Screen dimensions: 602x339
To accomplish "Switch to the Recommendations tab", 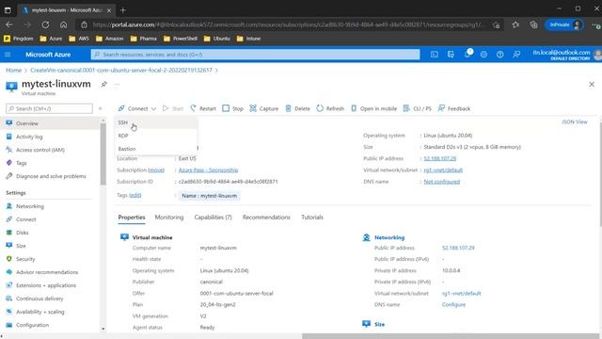I will [x=266, y=218].
